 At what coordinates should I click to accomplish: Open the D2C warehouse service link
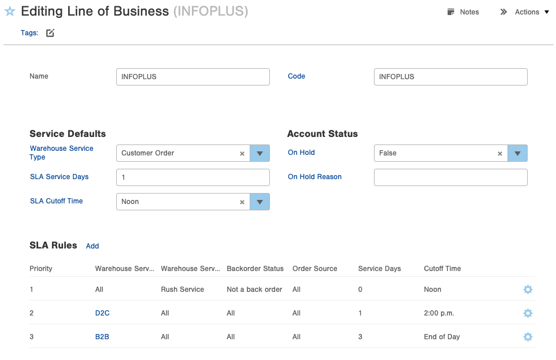tap(102, 313)
